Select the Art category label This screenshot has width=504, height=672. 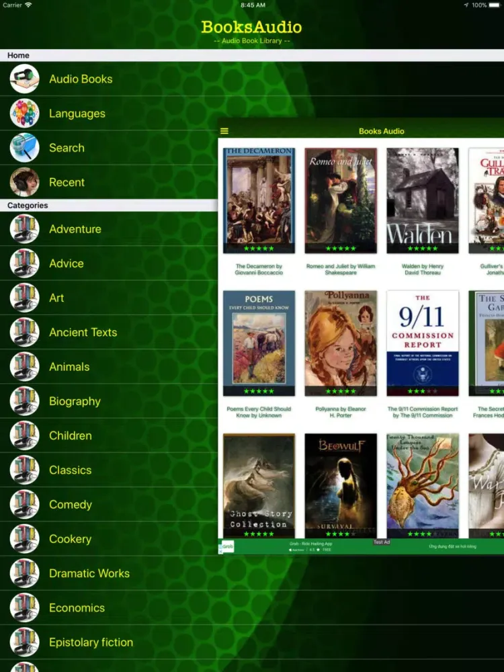pyautogui.click(x=56, y=298)
